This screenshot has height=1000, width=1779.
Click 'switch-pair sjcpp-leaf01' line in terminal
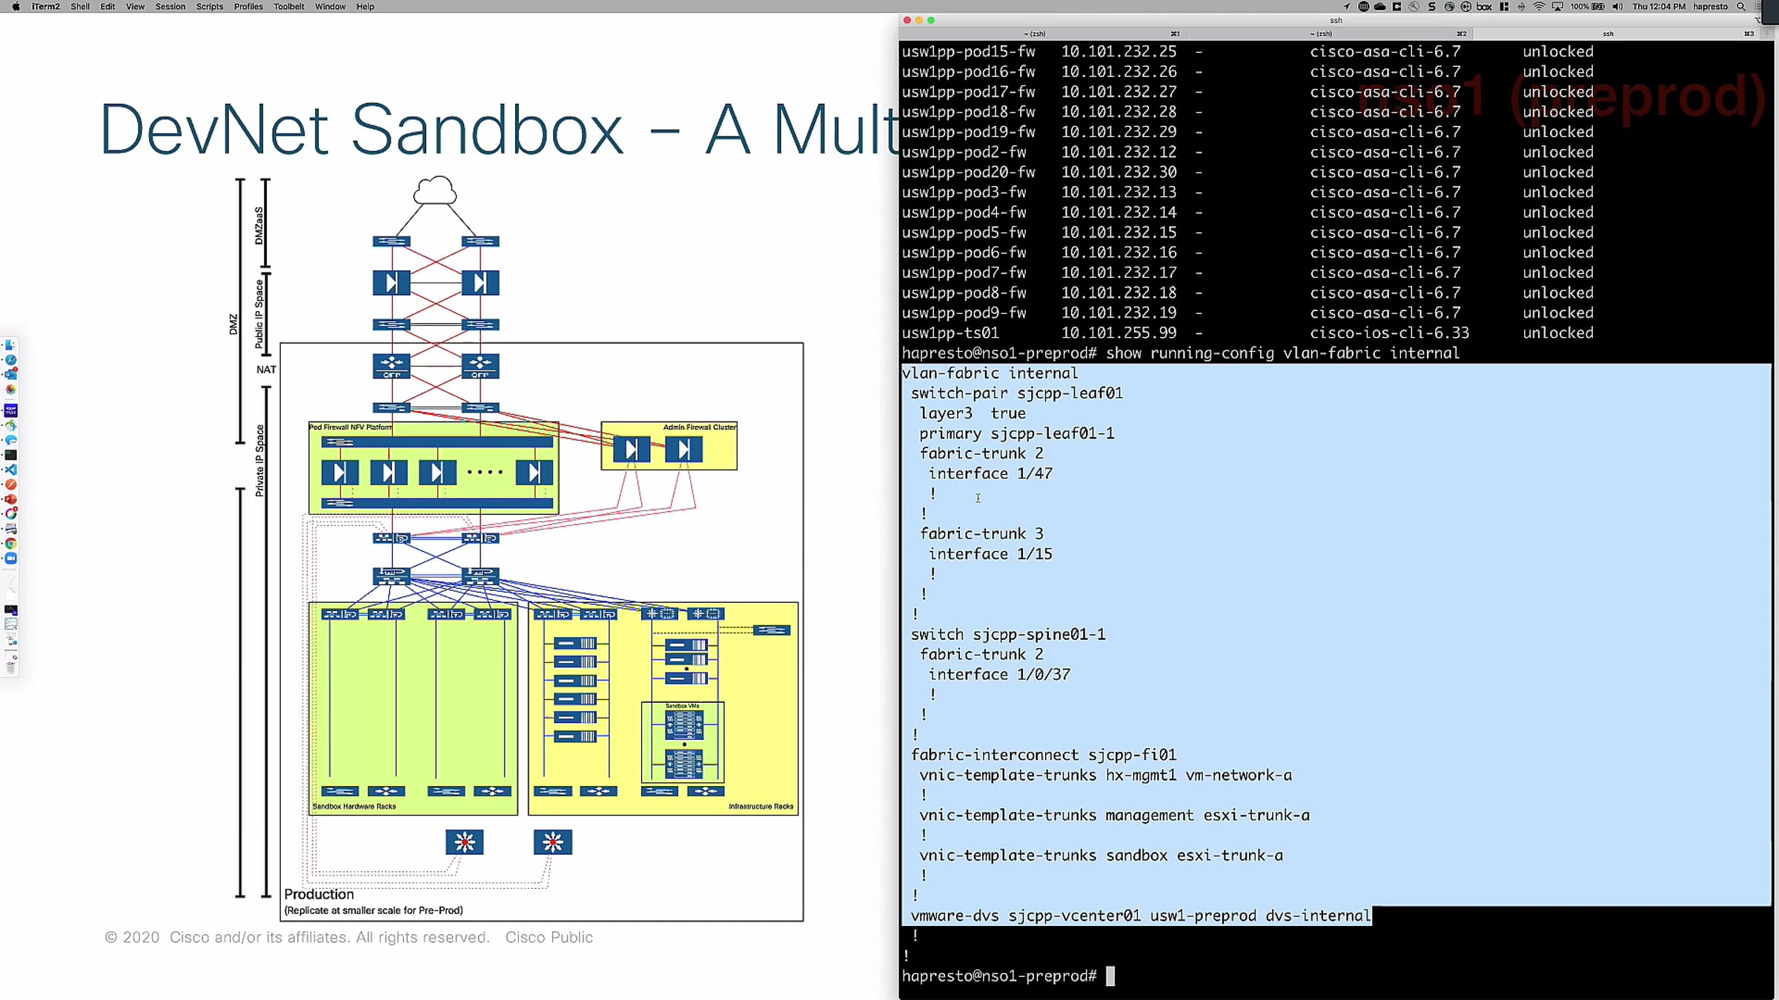click(1017, 393)
